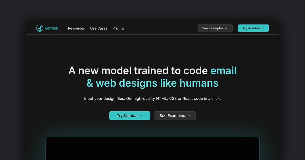
Task: Open the Use Cases menu
Action: tap(99, 28)
